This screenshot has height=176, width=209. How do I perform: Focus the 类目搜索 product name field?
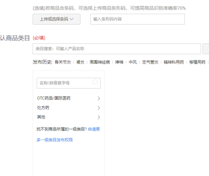pyautogui.click(x=117, y=49)
